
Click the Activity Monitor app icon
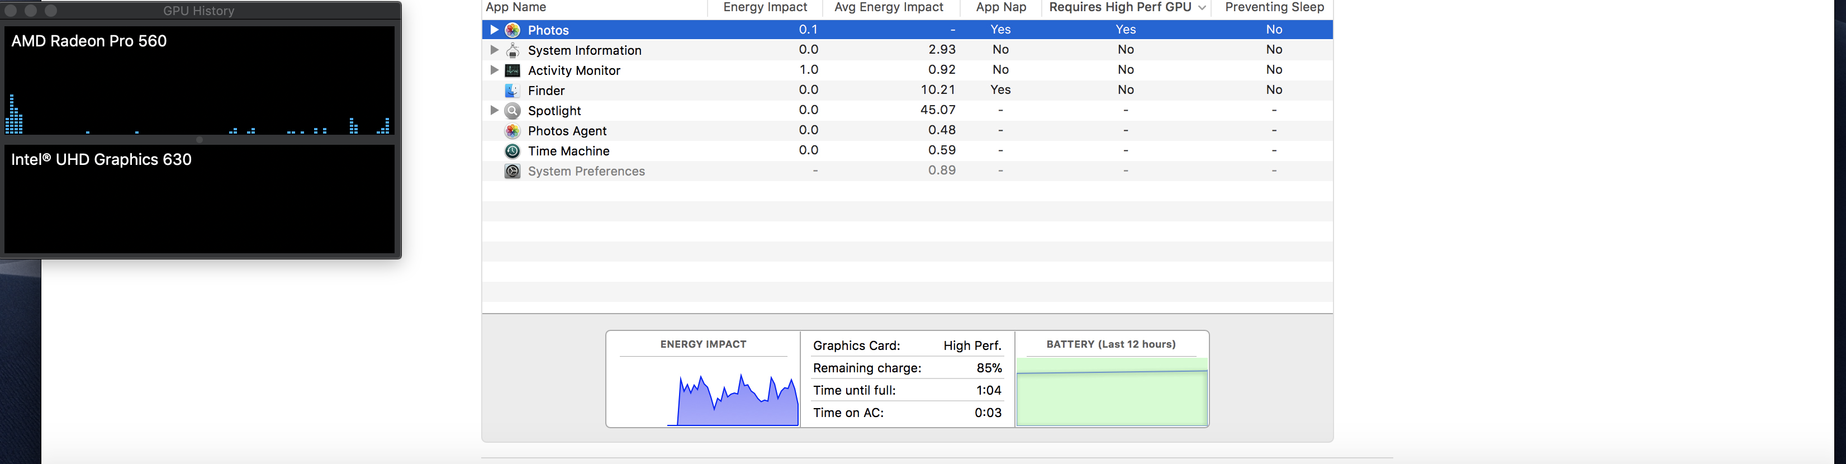tap(512, 70)
